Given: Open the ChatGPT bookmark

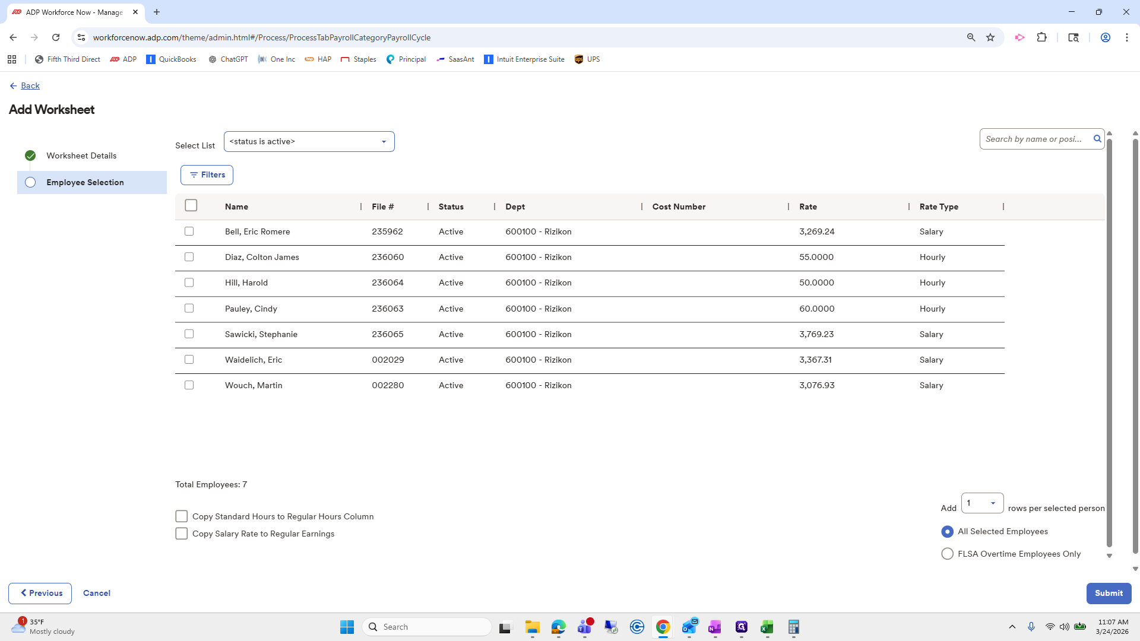Looking at the screenshot, I should pos(228,59).
